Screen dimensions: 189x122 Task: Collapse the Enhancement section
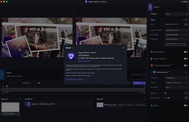(151, 72)
